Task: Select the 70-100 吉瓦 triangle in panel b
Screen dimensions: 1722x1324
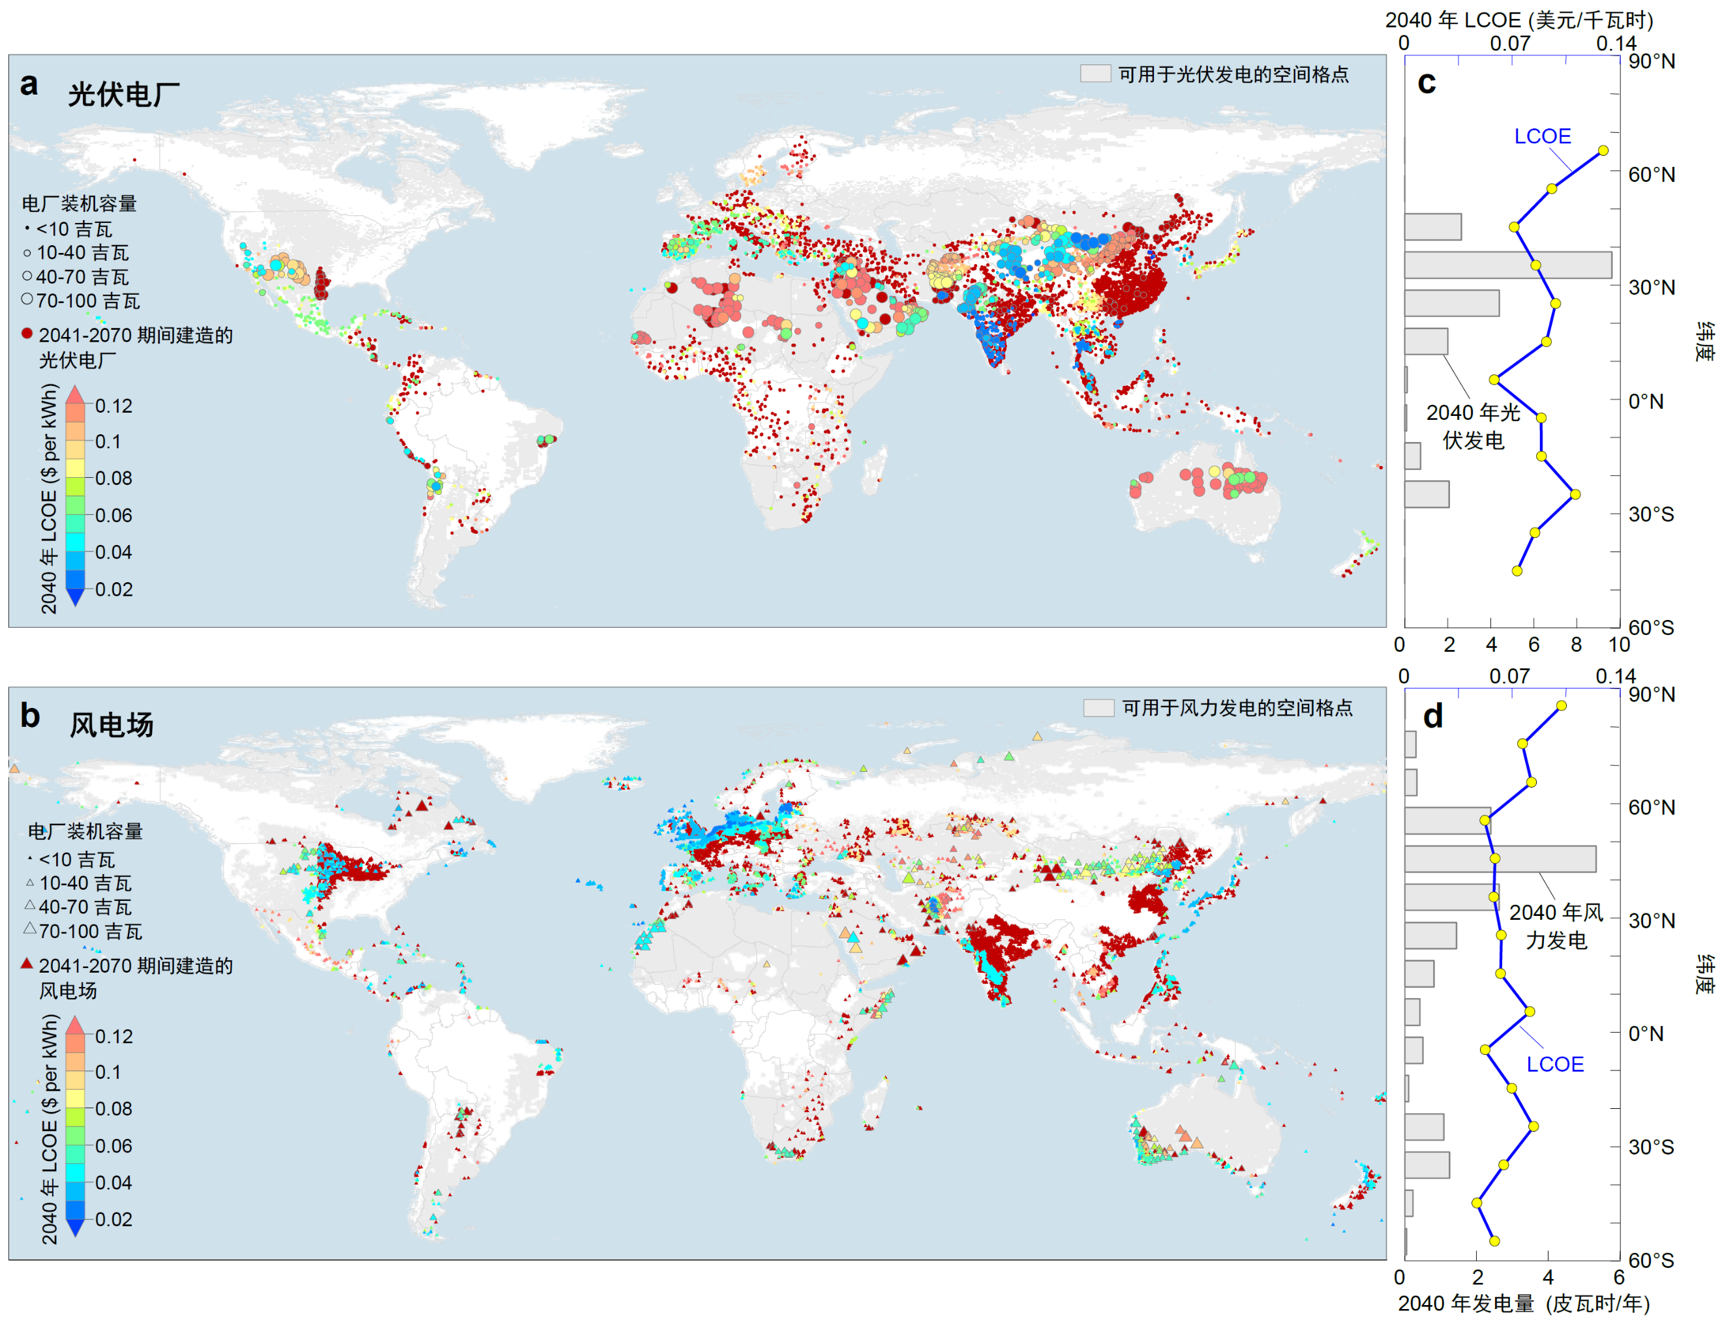Action: pyautogui.click(x=29, y=928)
